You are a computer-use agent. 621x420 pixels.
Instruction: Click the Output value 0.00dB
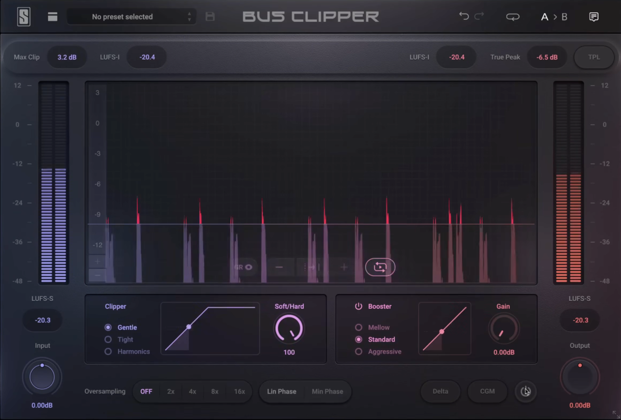(x=580, y=405)
